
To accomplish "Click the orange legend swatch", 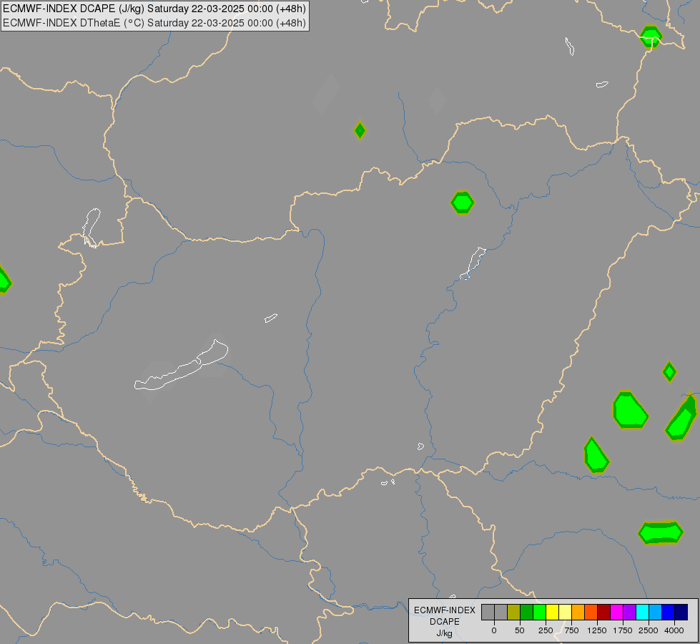I will click(578, 612).
